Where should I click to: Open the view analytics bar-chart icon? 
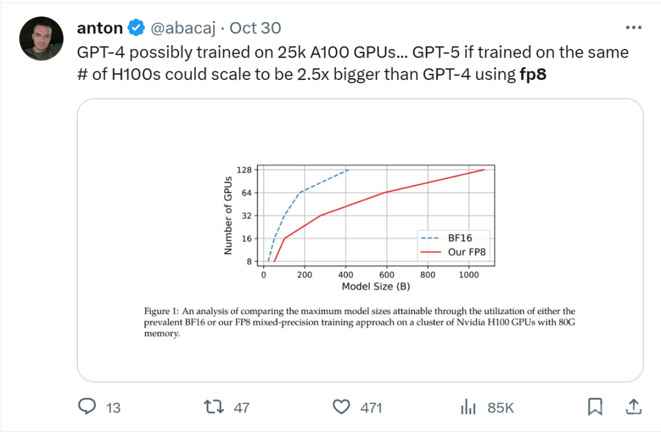point(468,407)
